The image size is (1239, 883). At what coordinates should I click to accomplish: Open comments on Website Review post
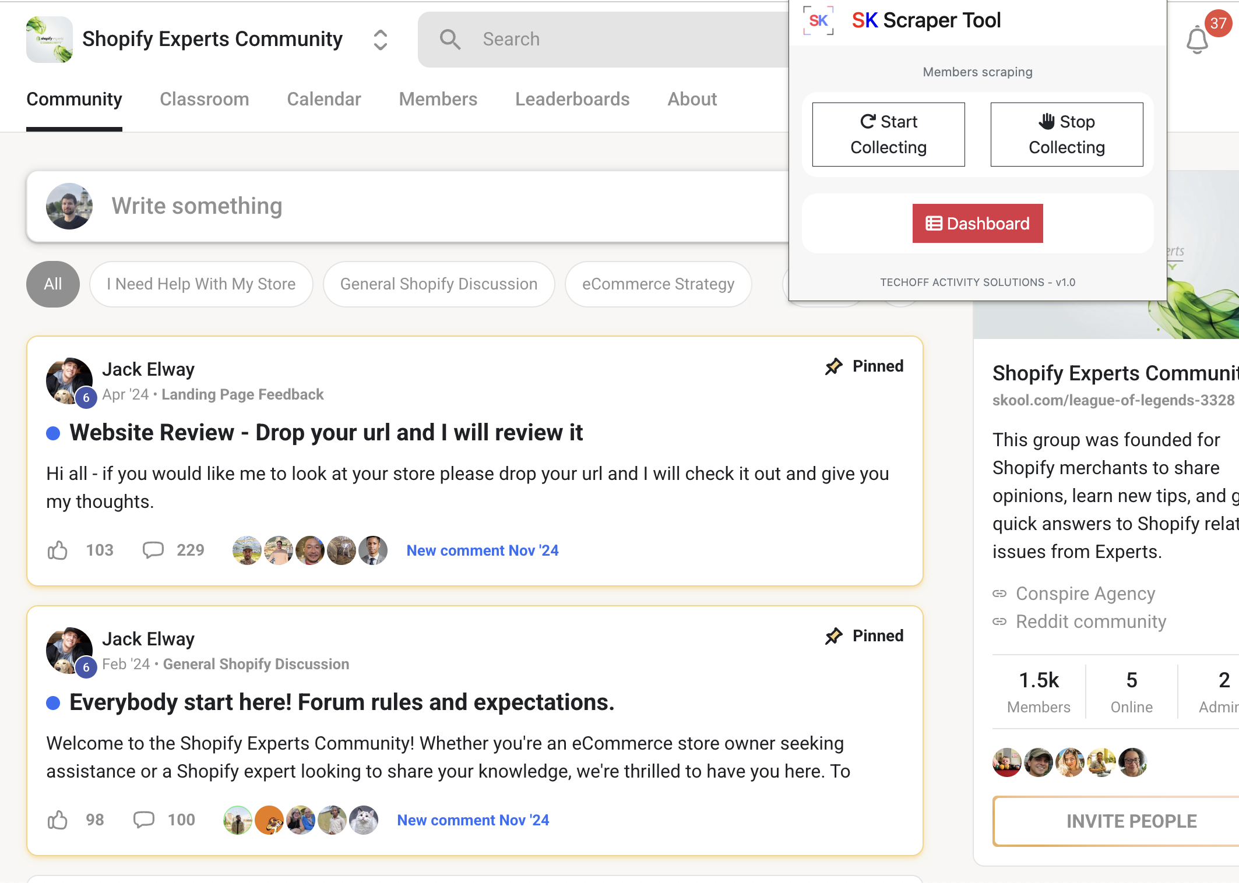pyautogui.click(x=153, y=550)
